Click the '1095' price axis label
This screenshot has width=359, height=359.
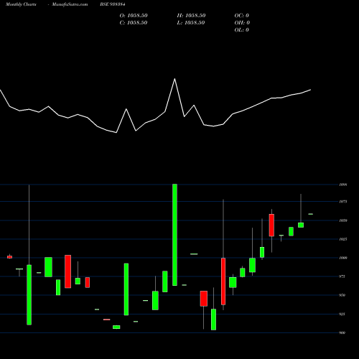click(343, 185)
